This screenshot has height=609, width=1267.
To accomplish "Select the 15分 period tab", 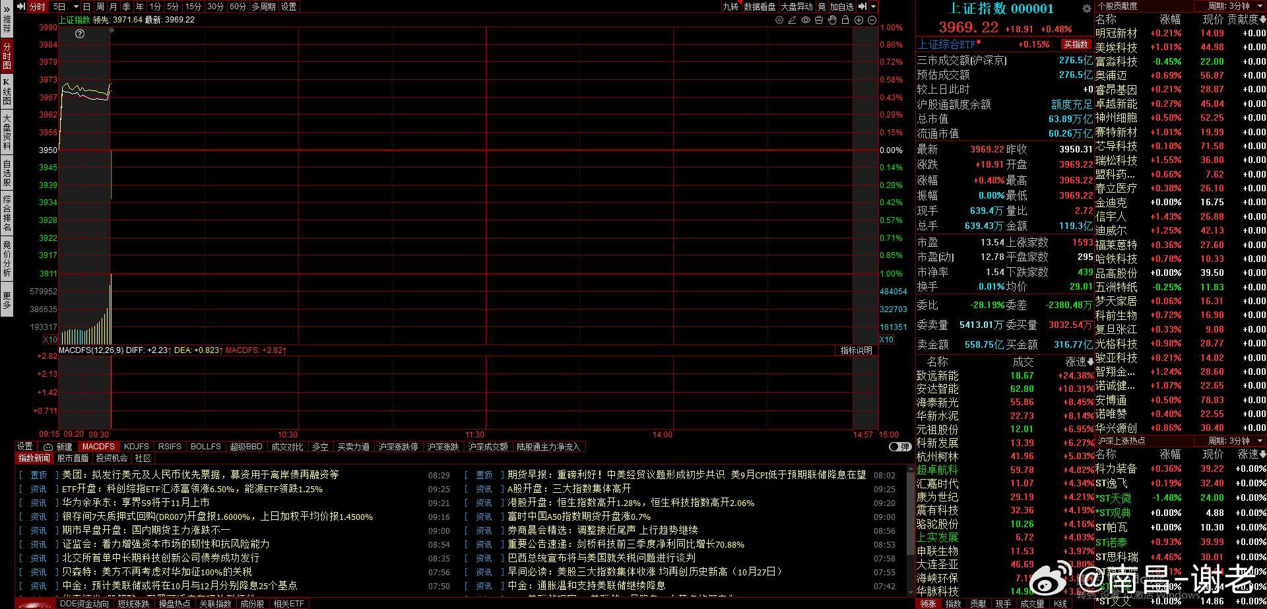I will point(193,7).
